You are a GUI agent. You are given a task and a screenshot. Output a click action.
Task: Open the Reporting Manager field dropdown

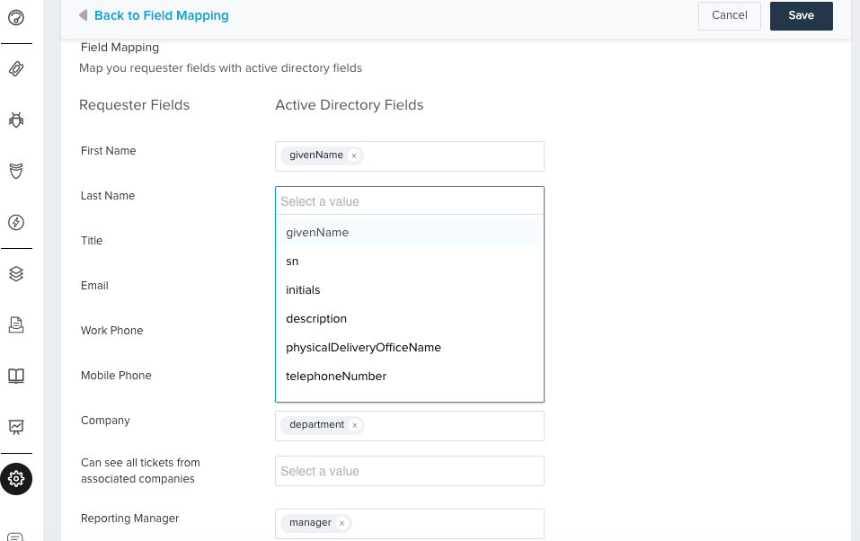pos(410,524)
